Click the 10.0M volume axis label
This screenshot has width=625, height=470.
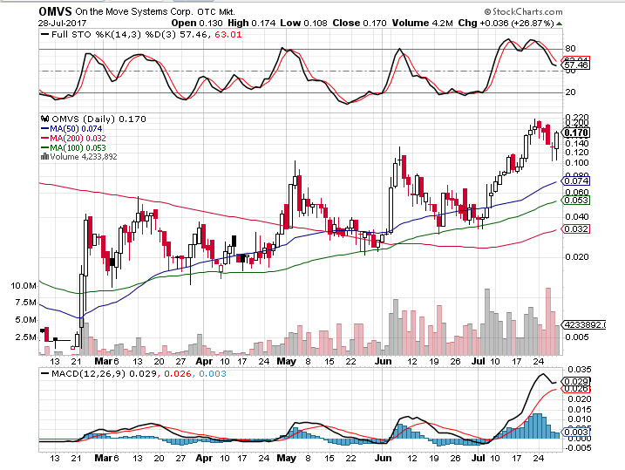[x=24, y=286]
